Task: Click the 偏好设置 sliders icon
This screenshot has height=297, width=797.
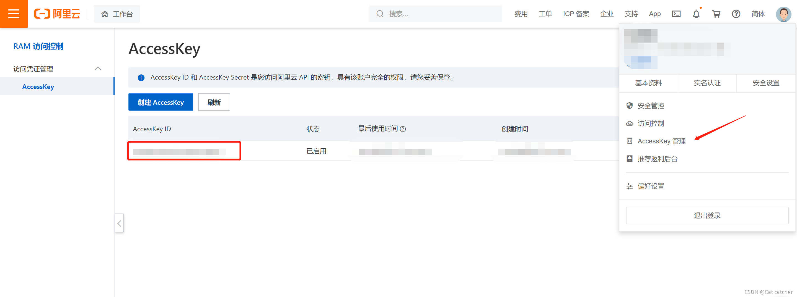Action: point(630,186)
